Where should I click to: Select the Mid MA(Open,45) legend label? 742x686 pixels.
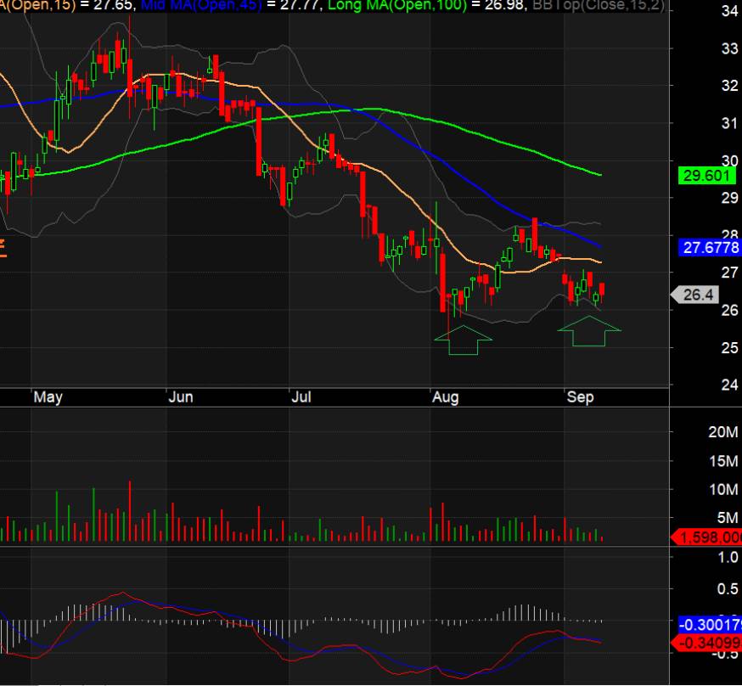click(201, 6)
